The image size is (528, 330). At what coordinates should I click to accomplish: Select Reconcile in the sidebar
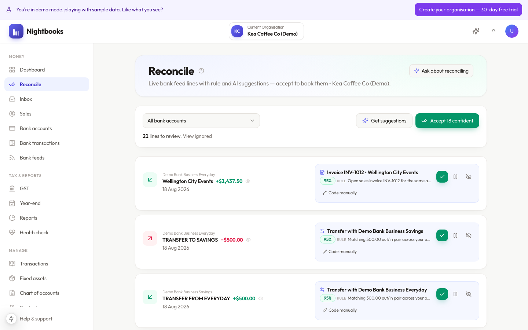point(47,84)
